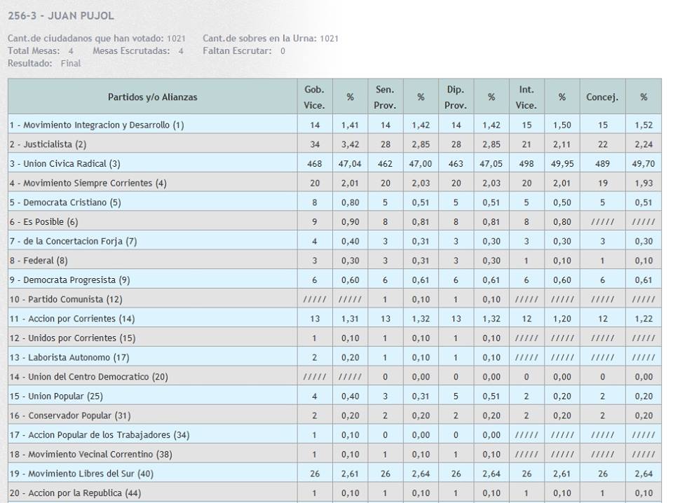
Task: Select row "4 - Movimiento Siempre Corrientes (4)"
Action: click(x=335, y=183)
